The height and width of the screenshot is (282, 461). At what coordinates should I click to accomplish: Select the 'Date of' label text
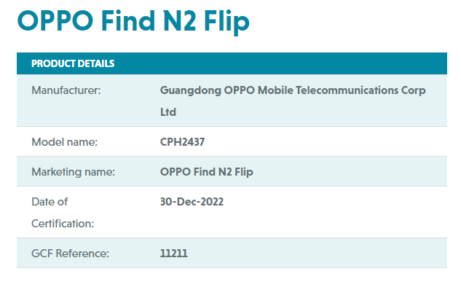(50, 202)
